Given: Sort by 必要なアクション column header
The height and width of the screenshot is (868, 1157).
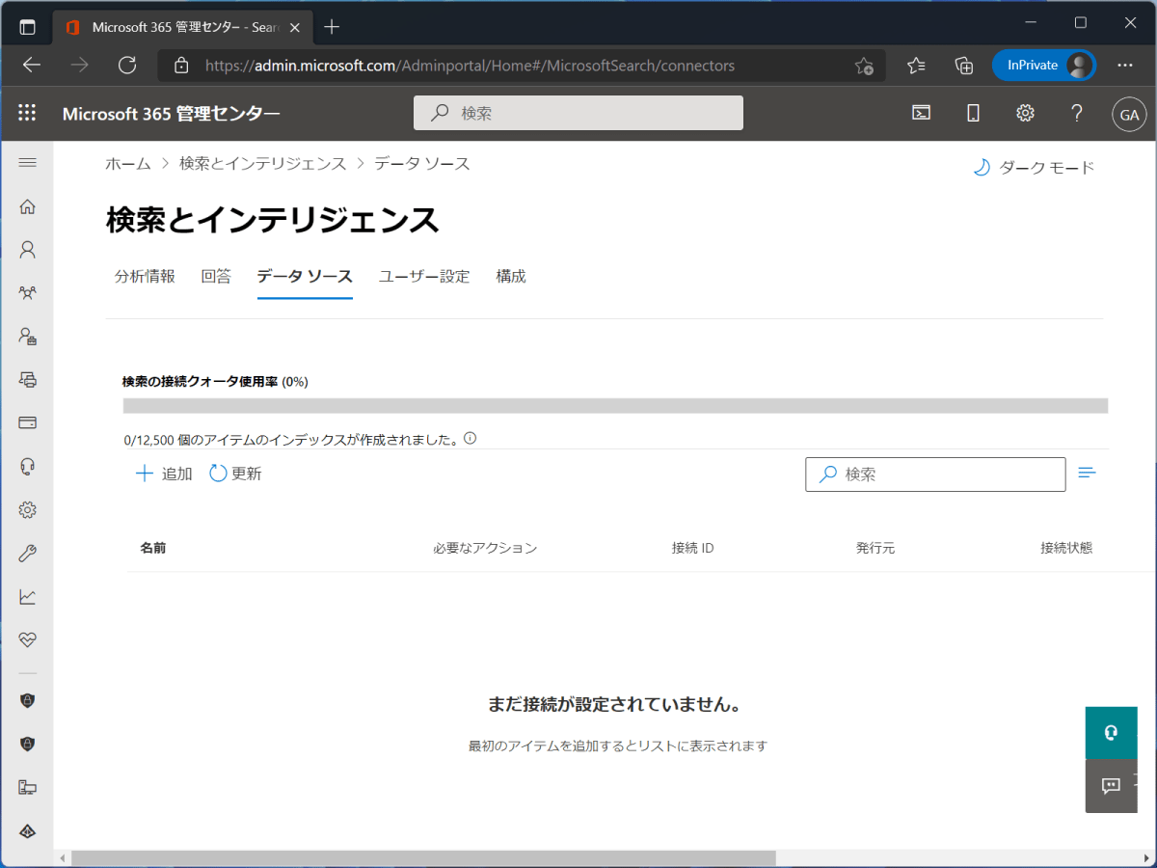Looking at the screenshot, I should [x=485, y=548].
